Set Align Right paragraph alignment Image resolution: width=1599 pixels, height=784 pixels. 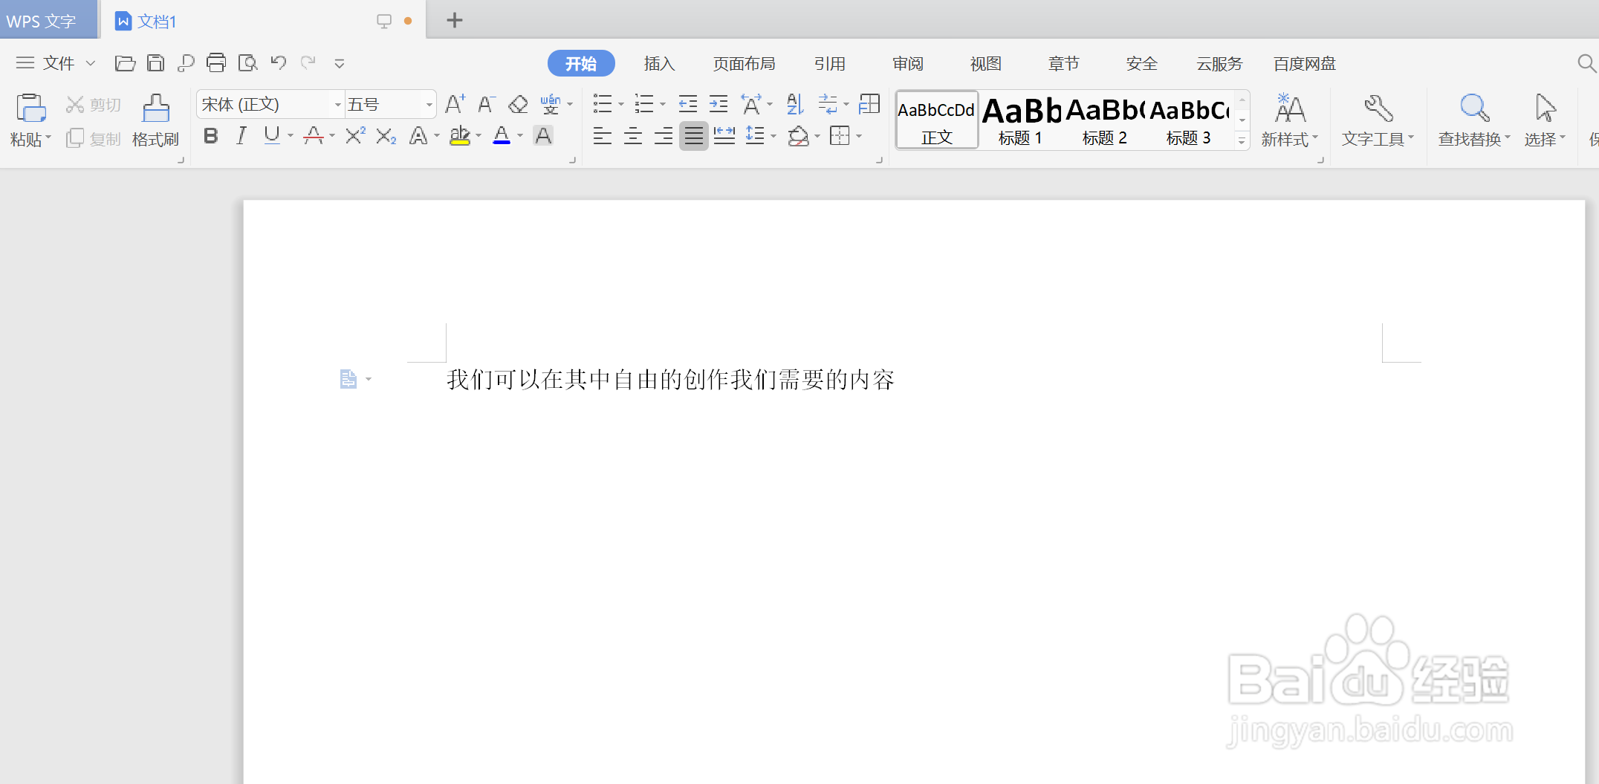coord(664,136)
